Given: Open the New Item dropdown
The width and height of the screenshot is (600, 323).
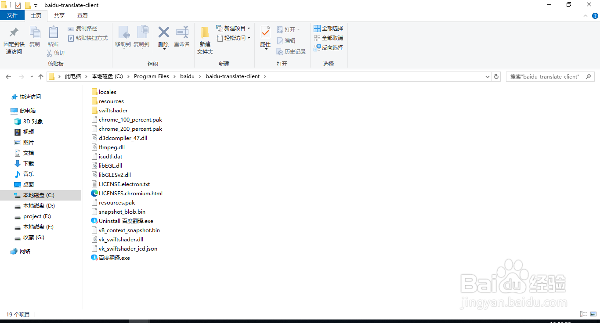Looking at the screenshot, I should pyautogui.click(x=233, y=28).
